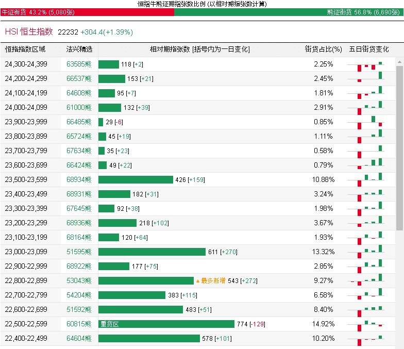Click the five-day sparkline for 24,300-24,399
Viewport: 404px width, 349px height.
pos(368,64)
